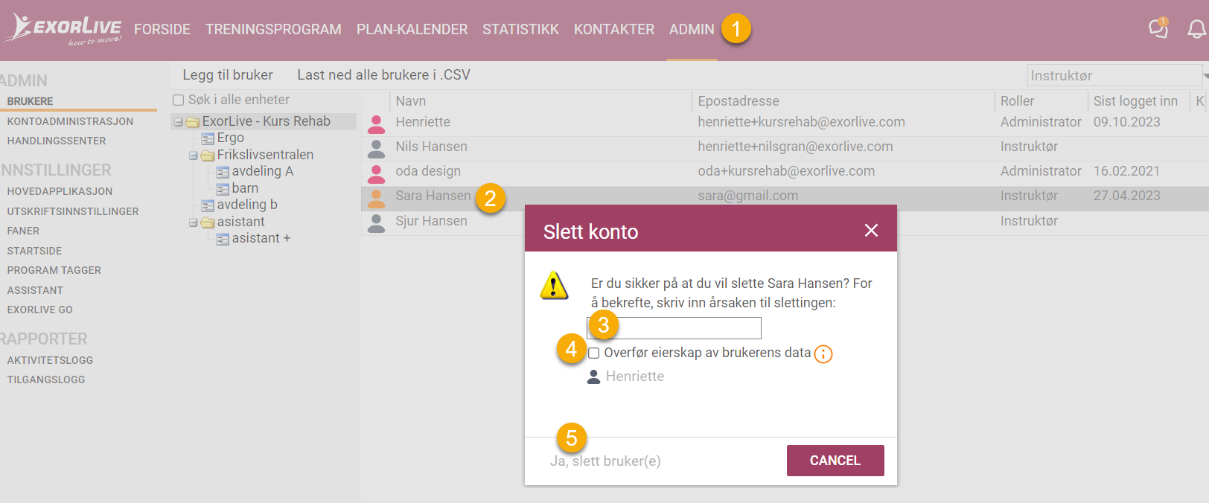
Task: Click Last ned alle brukere i .CSV
Action: click(383, 75)
